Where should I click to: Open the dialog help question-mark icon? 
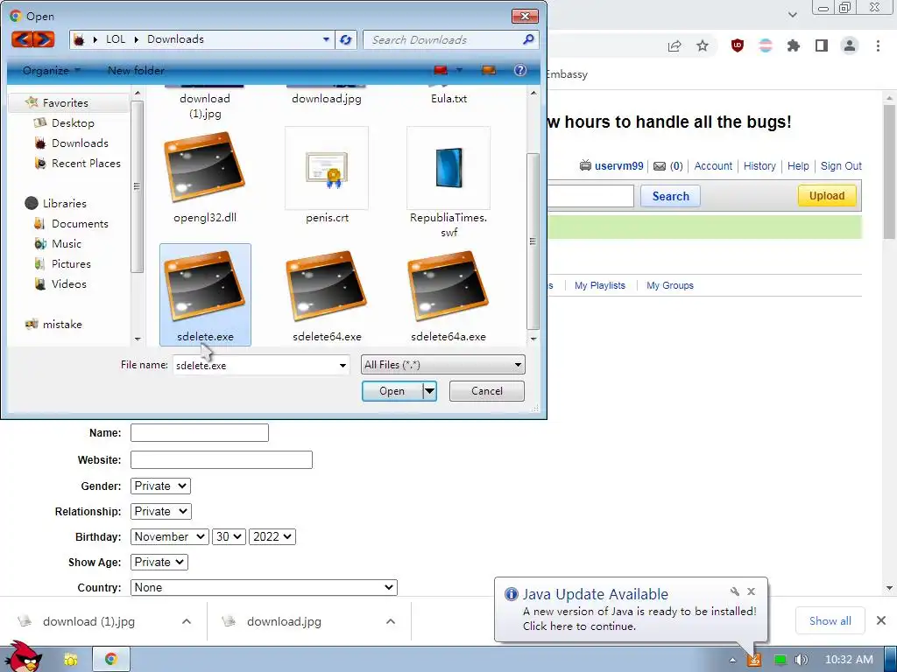520,70
